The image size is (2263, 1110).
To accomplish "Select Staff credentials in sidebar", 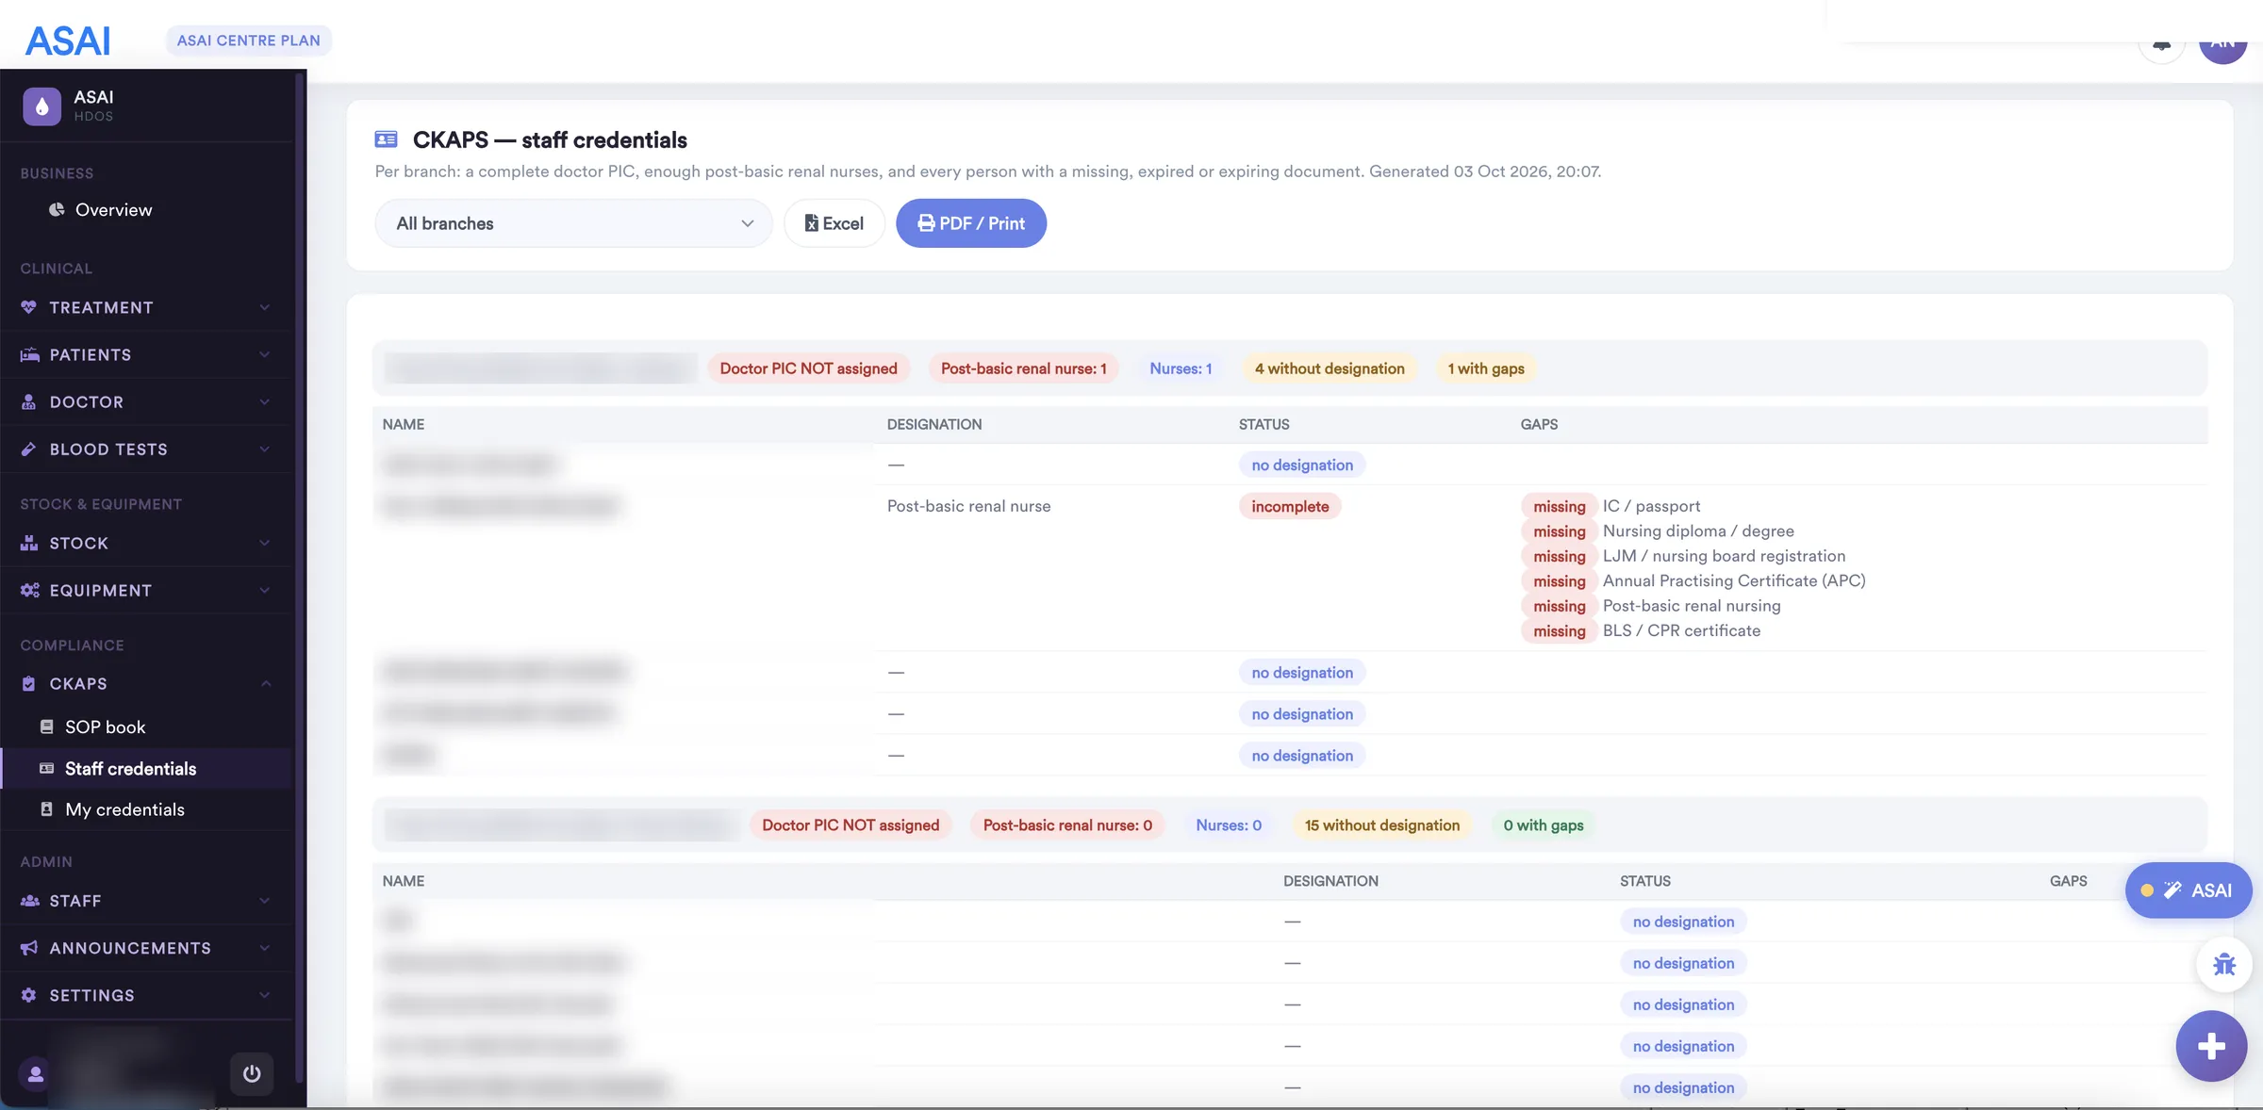I will (146, 768).
